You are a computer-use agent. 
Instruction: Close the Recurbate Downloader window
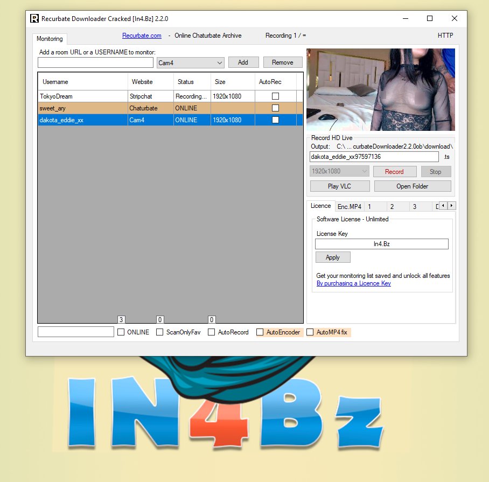tap(455, 18)
